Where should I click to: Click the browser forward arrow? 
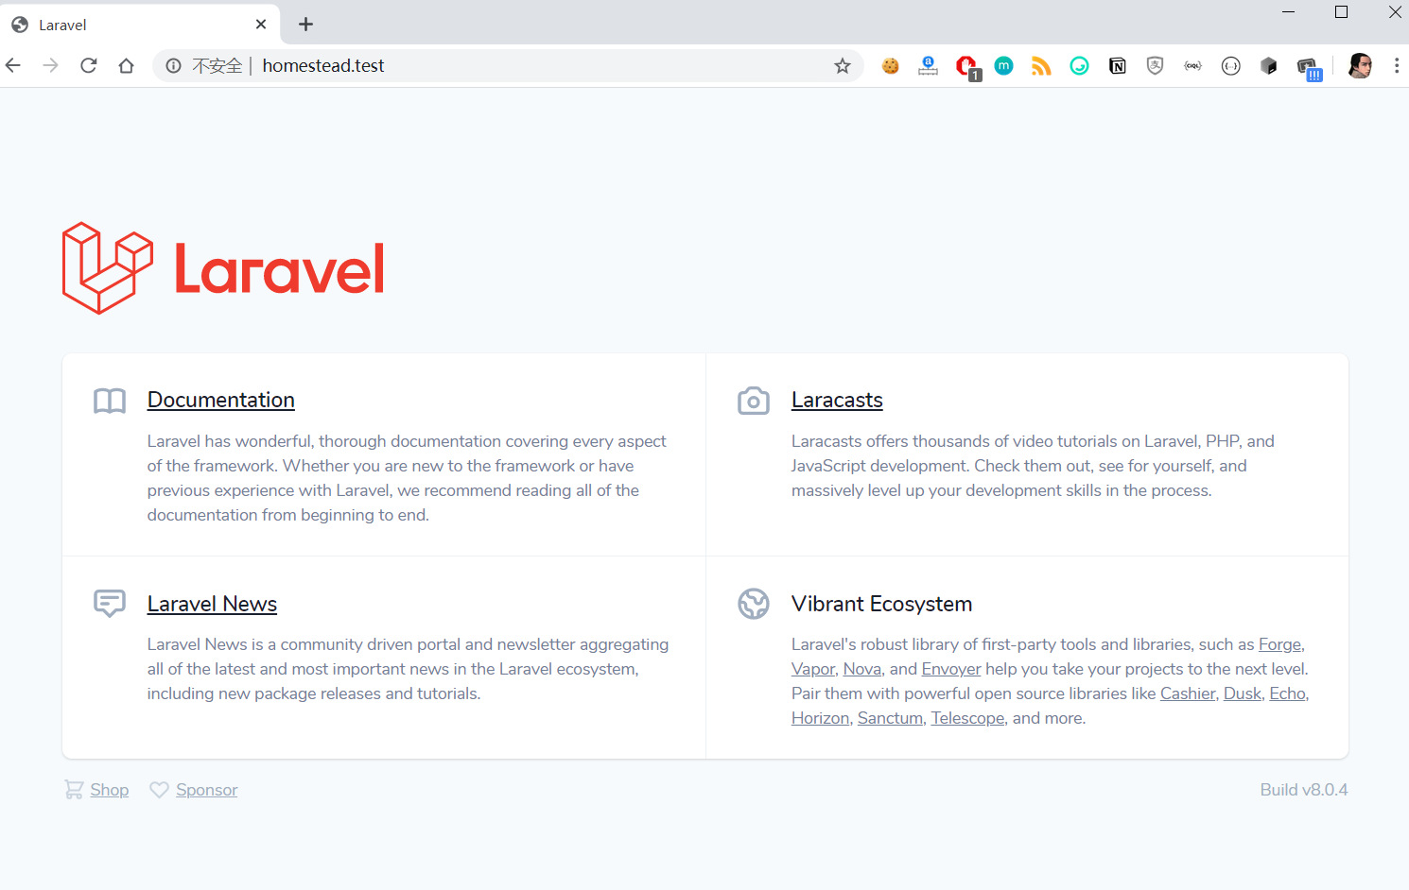click(51, 65)
